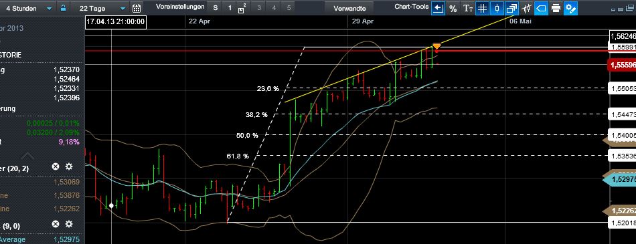Click the red 1,55596 current price tag
The width and height of the screenshot is (636, 244).
click(621, 65)
